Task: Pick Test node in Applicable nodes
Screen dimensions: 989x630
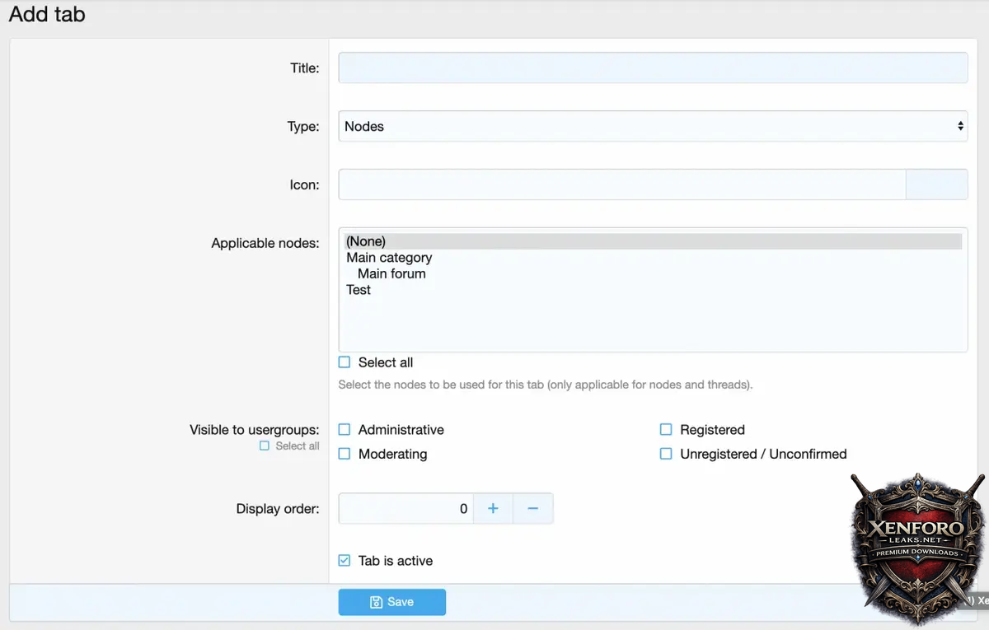Action: (x=359, y=290)
